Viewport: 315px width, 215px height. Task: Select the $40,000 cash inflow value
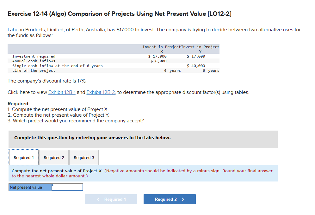[x=196, y=66]
